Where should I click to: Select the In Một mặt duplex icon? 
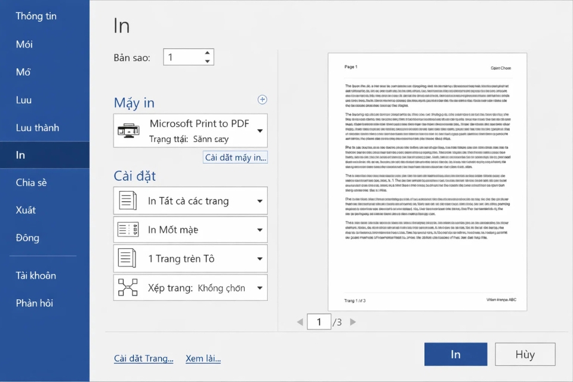[127, 229]
